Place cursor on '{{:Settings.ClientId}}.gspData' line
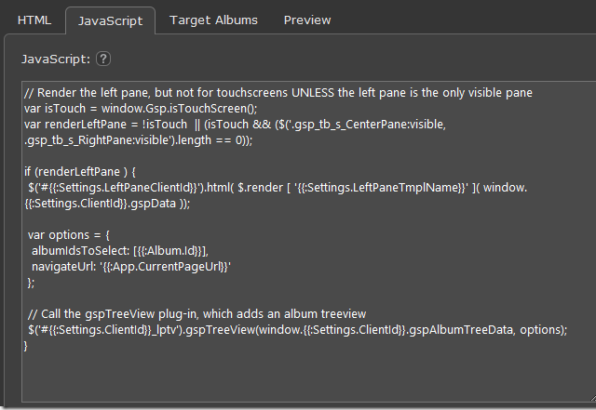The width and height of the screenshot is (596, 410). 107,204
